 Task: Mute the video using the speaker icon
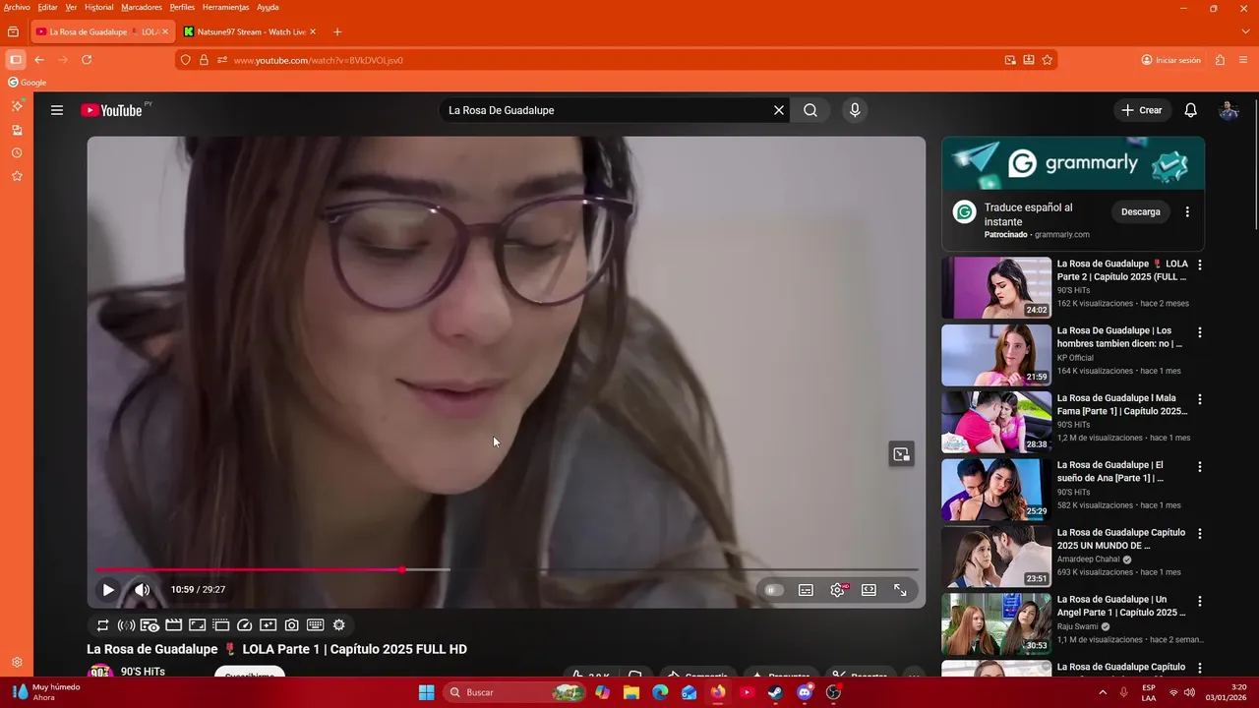click(x=143, y=590)
